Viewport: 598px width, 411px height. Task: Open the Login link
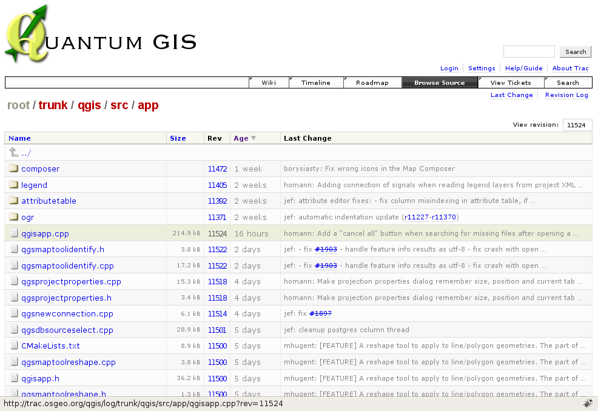[x=449, y=68]
